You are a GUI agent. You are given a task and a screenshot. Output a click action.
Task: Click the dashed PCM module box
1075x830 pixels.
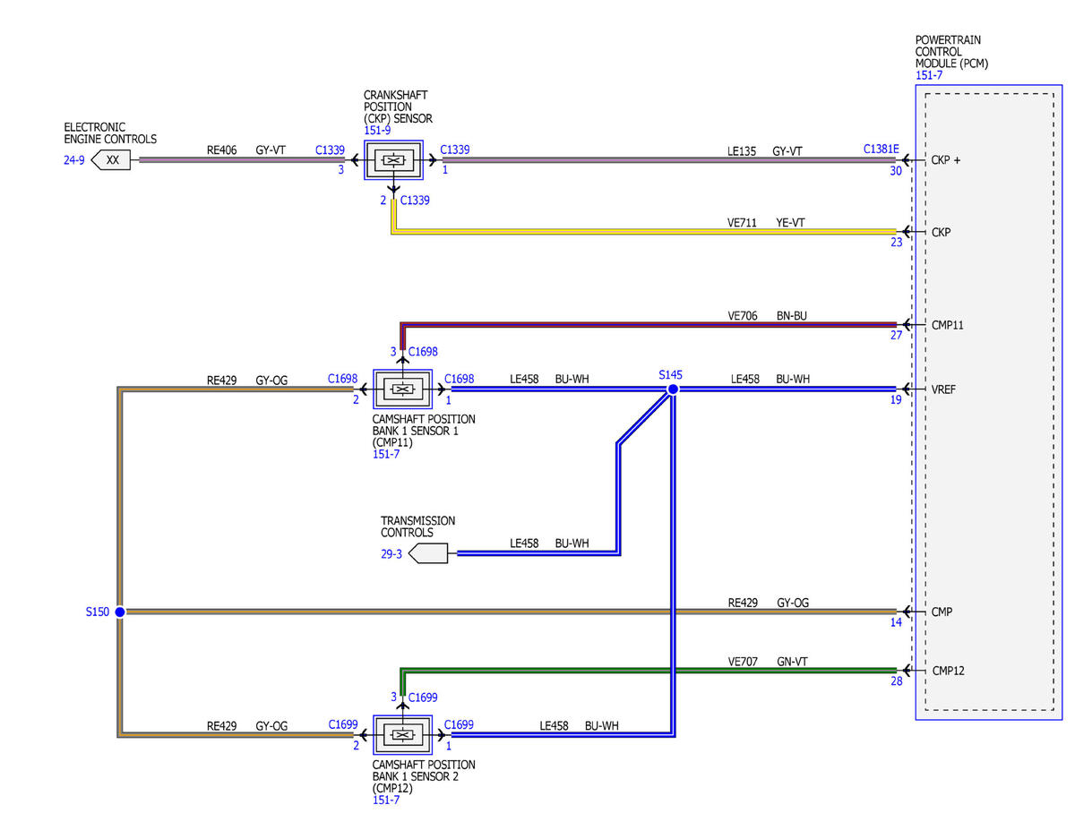(989, 402)
